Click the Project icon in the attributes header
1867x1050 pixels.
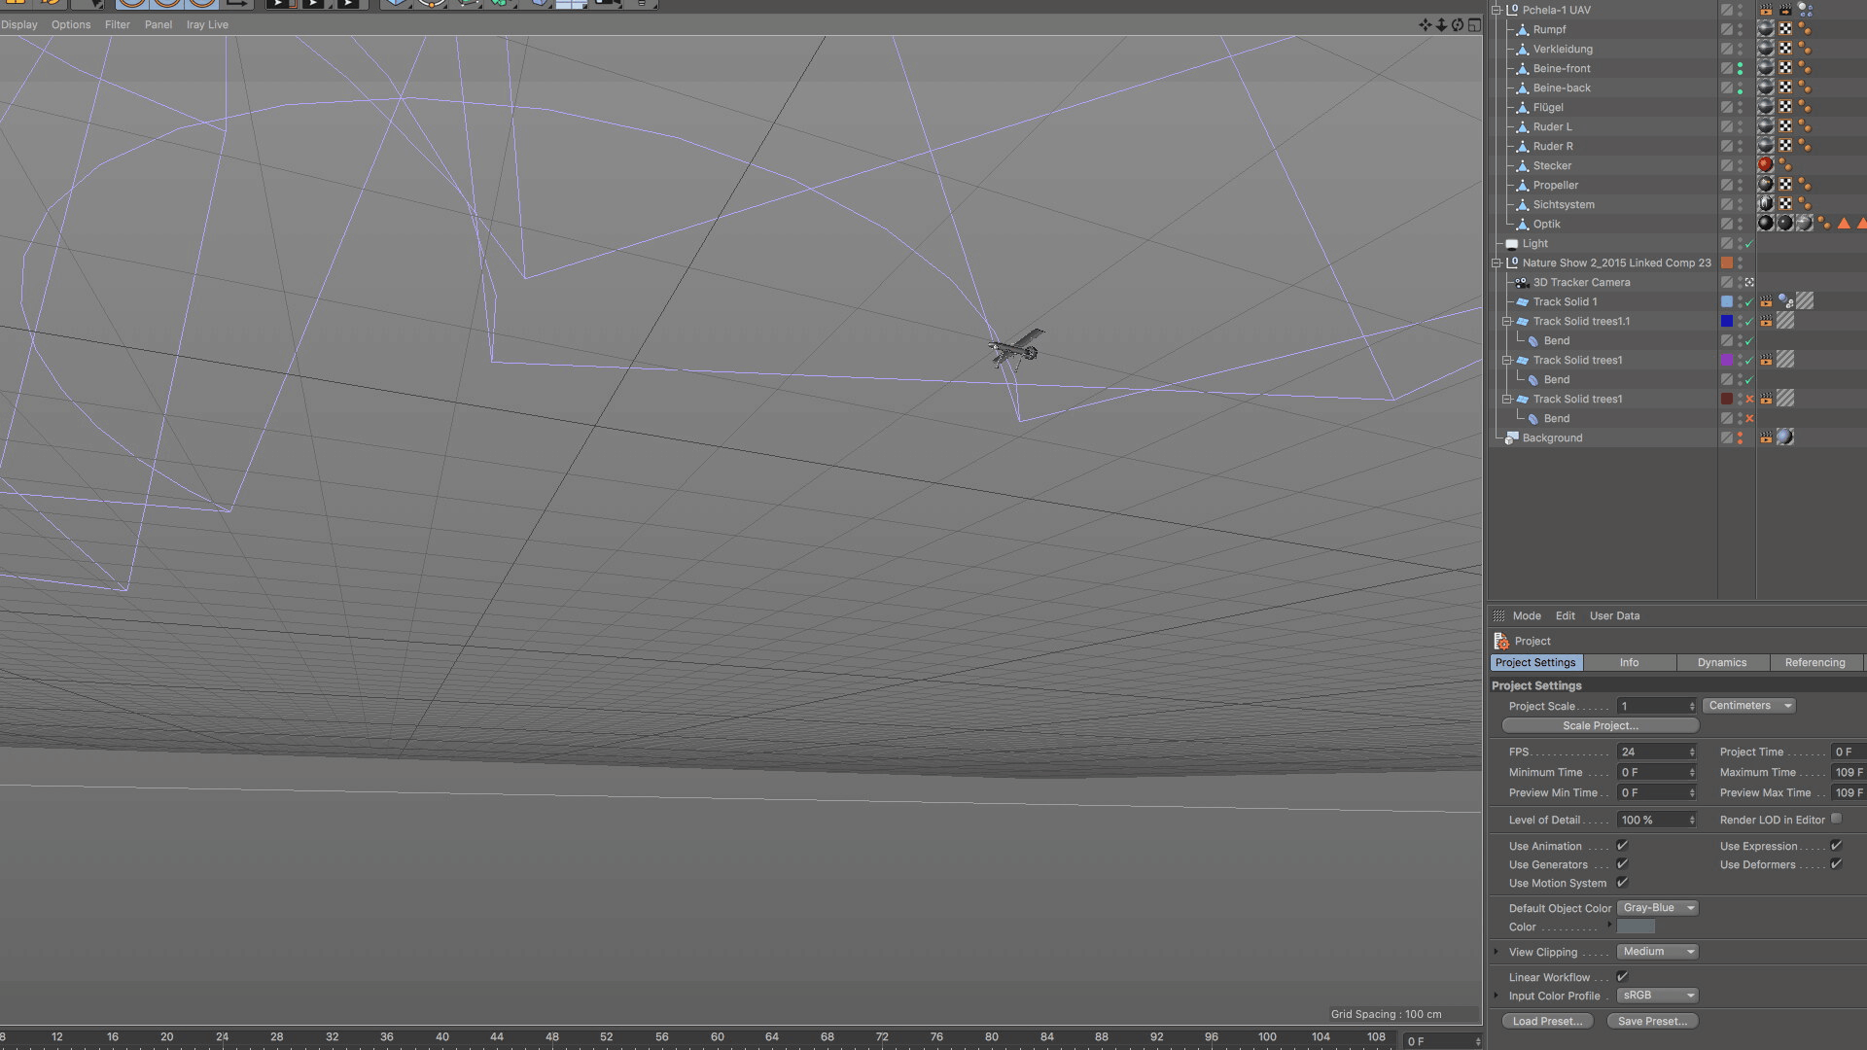point(1501,641)
